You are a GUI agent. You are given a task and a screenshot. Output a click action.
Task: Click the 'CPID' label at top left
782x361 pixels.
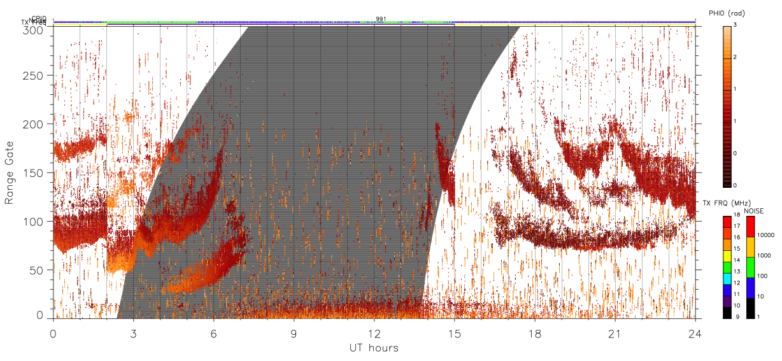point(39,18)
